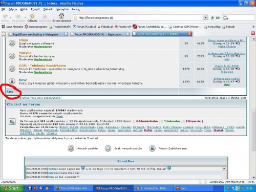The image size is (256, 192).
Task: Click the page scrollbar up arrow
Action: 253,39
